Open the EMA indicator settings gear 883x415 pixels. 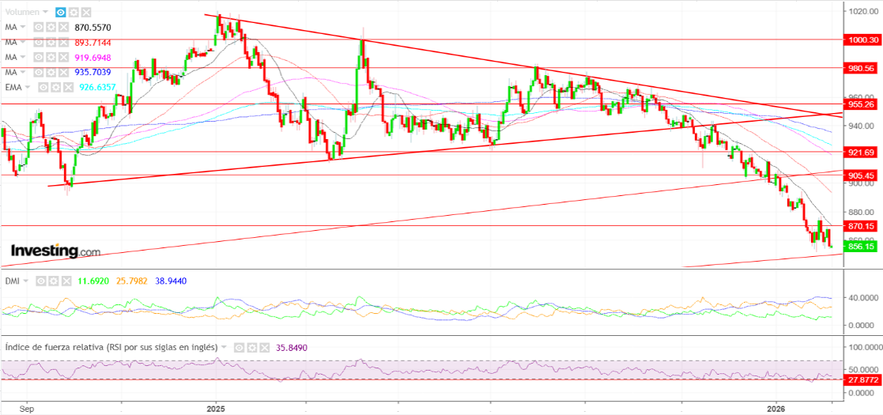(55, 87)
